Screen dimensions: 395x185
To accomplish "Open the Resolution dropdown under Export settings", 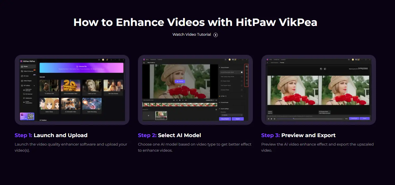I will click(232, 115).
